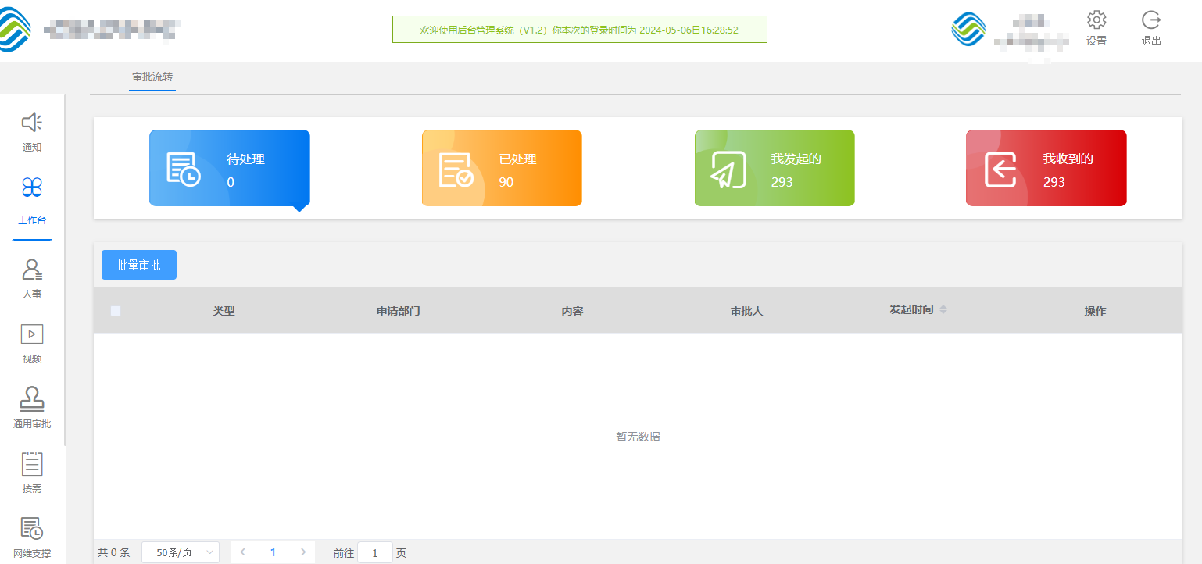The image size is (1202, 564).
Task: Click the sidebar vertical scrollbar
Action: [x=65, y=270]
